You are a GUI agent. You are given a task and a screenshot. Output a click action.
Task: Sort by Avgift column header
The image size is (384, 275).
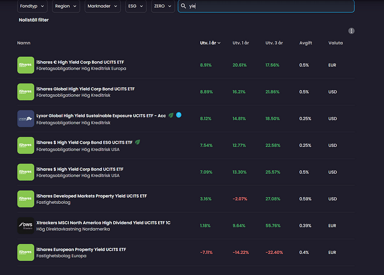point(306,43)
